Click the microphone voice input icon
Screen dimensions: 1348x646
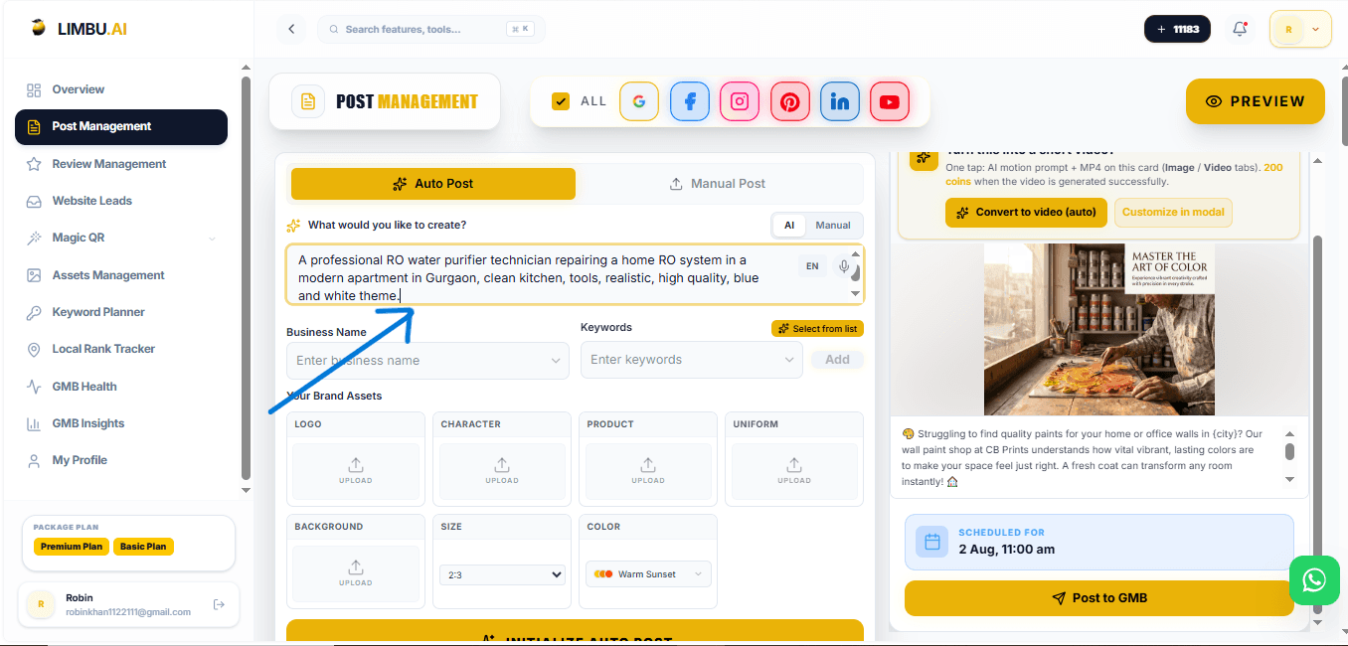tap(844, 266)
